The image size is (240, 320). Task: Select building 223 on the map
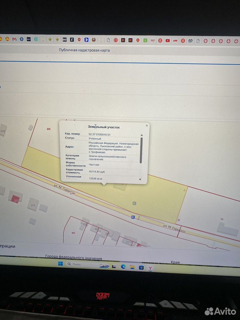[x=33, y=205]
